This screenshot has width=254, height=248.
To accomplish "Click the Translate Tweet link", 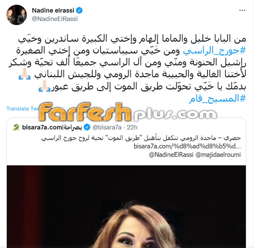I will (23, 109).
